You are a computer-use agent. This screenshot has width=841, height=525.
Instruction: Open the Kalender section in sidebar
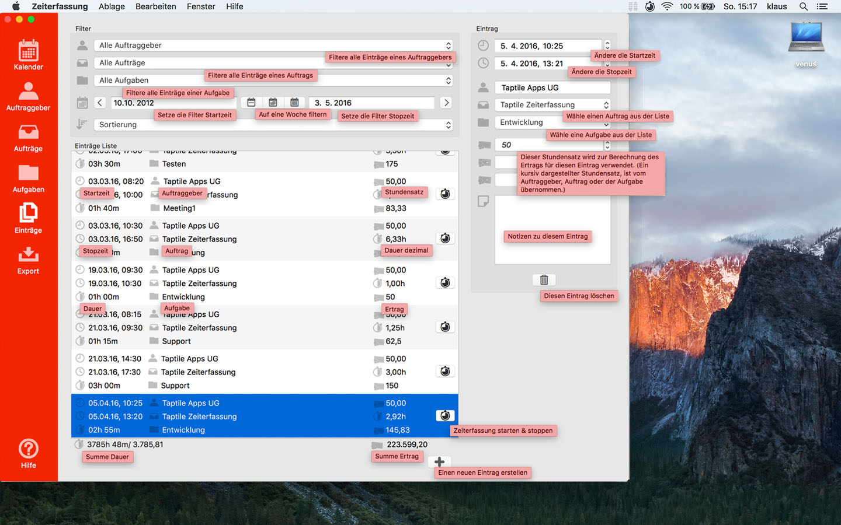(x=28, y=55)
